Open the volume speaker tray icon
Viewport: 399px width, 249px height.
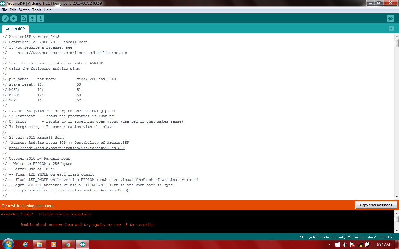point(345,245)
